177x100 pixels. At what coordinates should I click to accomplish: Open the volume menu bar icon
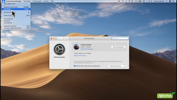pos(132,1)
